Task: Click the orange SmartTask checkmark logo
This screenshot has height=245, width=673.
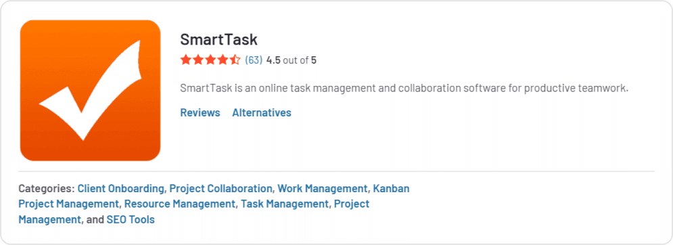Action: pos(90,90)
